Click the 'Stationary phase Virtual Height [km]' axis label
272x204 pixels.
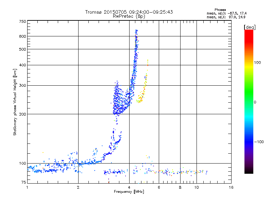click(15, 102)
